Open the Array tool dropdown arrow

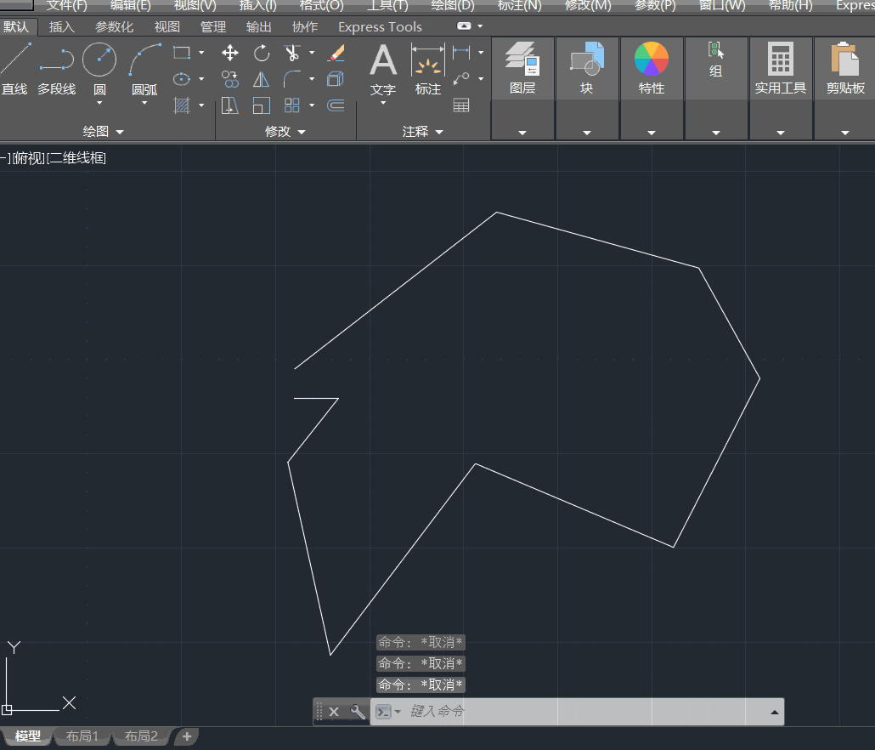click(x=312, y=105)
